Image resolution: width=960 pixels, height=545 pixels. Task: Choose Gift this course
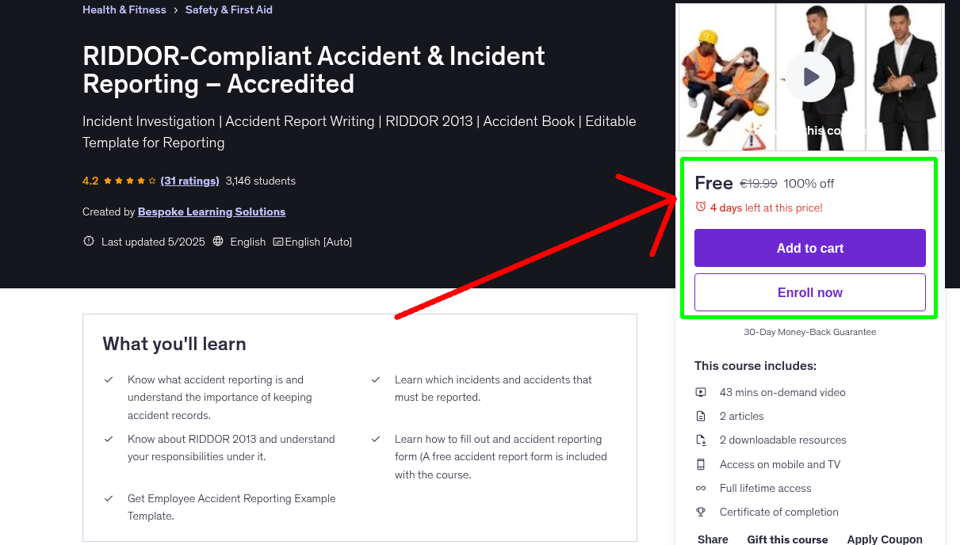[787, 539]
